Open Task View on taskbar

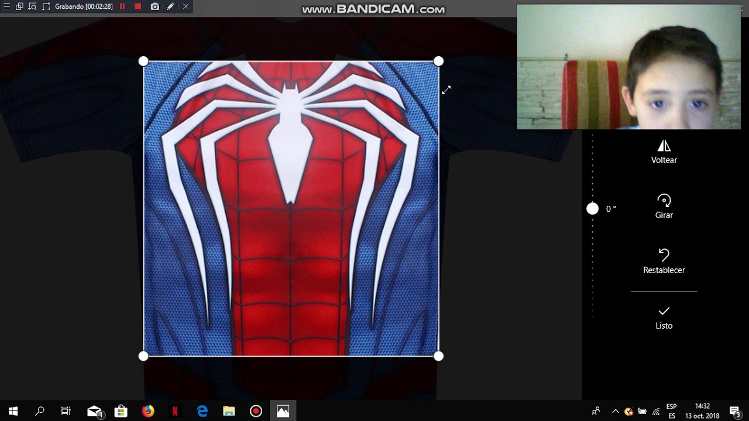tap(66, 411)
